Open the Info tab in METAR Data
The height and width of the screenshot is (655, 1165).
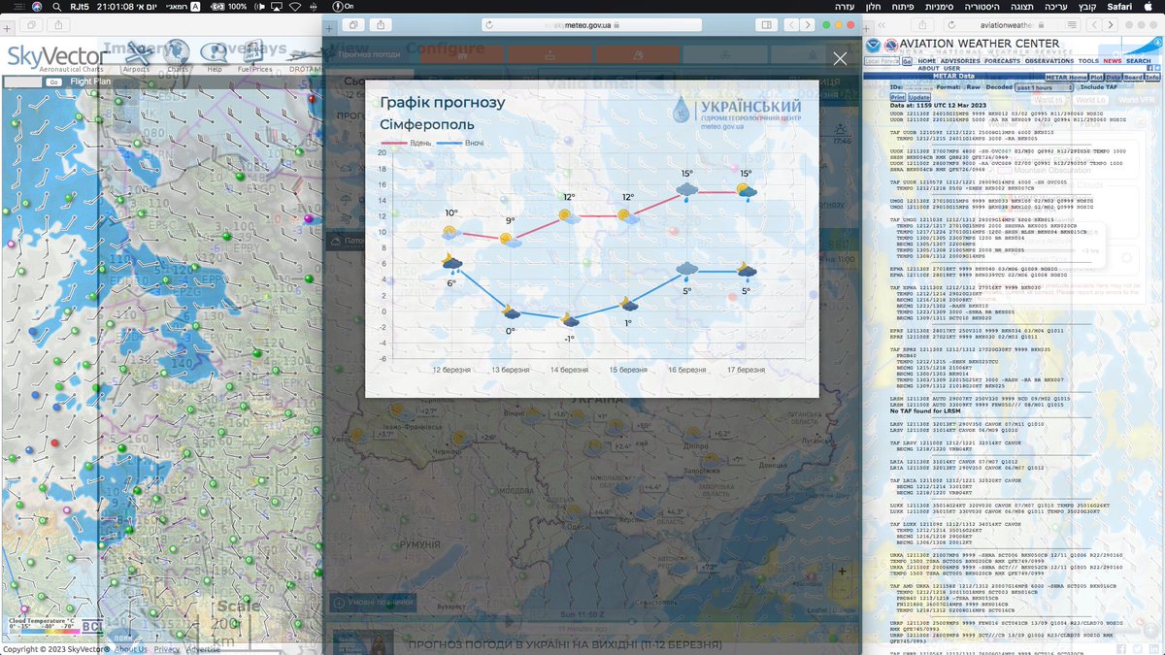[x=1152, y=78]
